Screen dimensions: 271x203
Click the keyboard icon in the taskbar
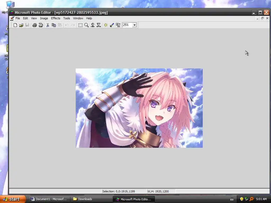pos(232,199)
